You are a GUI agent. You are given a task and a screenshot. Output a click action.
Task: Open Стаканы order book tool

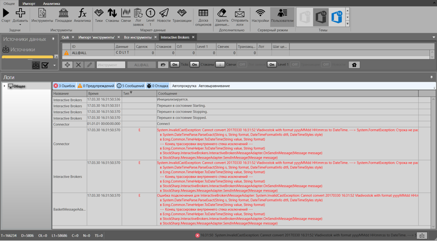[112, 15]
